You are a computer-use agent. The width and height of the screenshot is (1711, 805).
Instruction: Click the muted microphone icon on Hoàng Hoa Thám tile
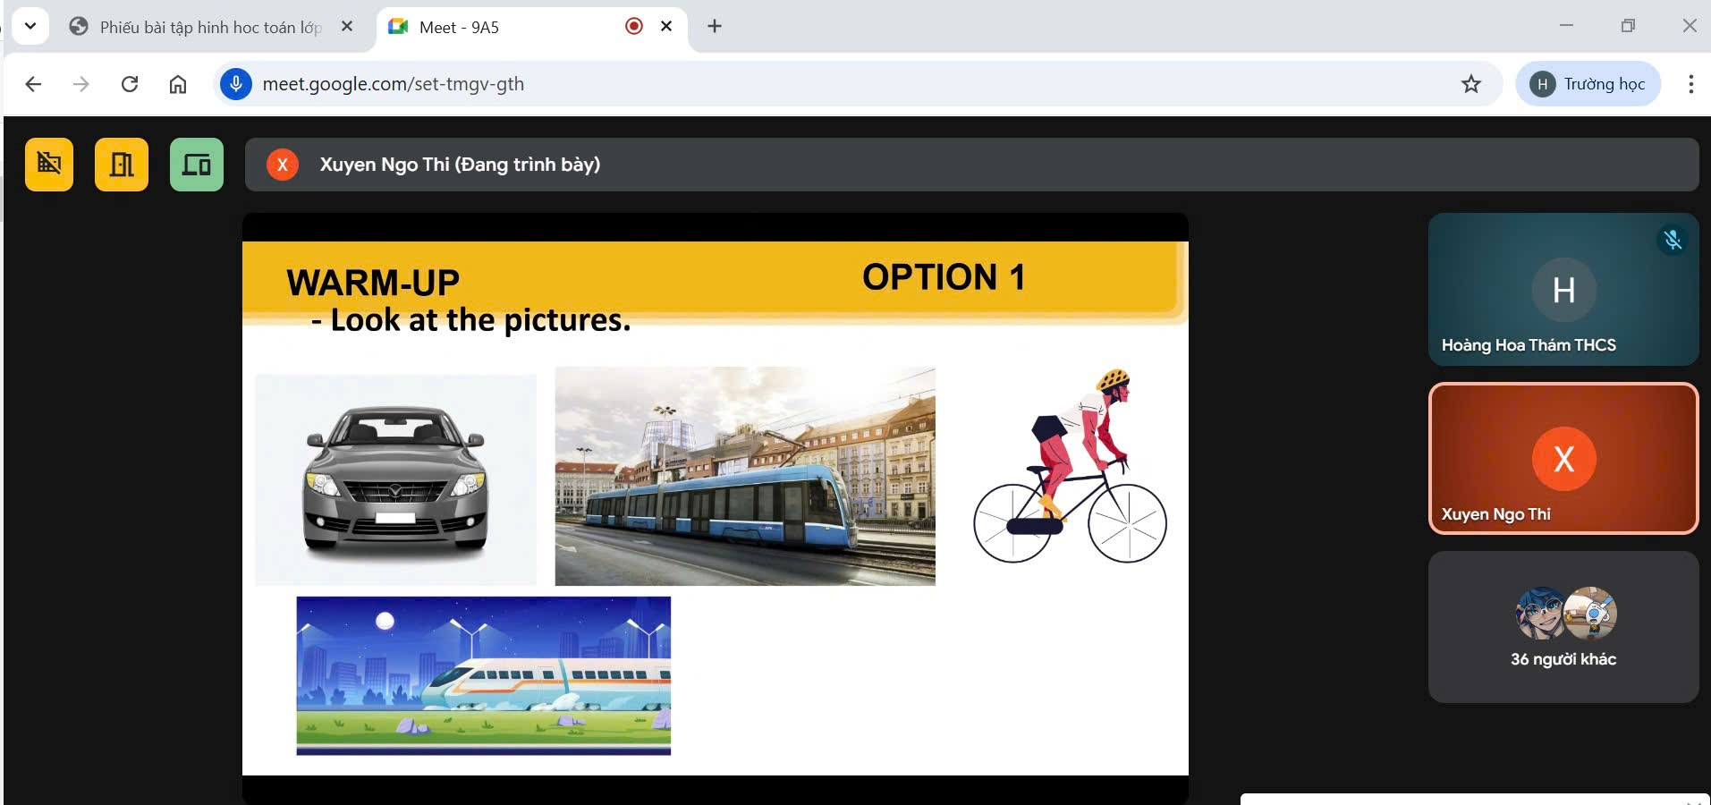coord(1673,240)
